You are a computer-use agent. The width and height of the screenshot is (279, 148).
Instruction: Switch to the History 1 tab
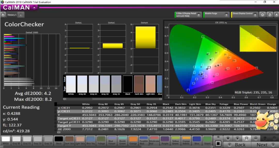pos(12,15)
